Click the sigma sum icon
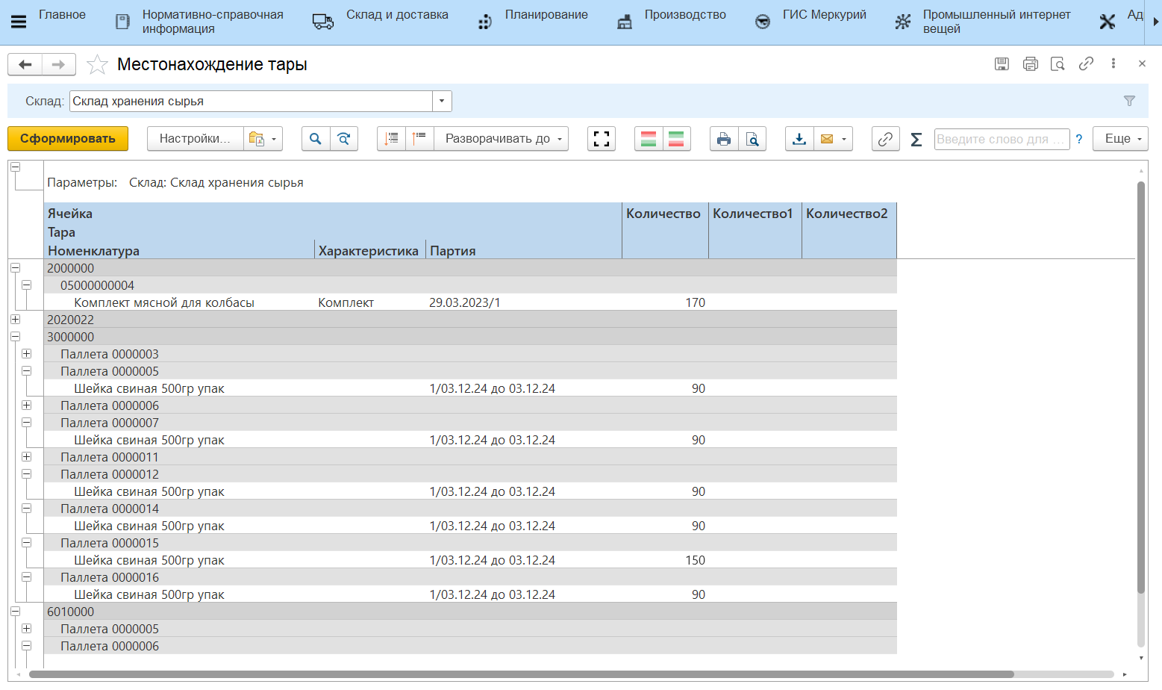1162x690 pixels. point(916,139)
